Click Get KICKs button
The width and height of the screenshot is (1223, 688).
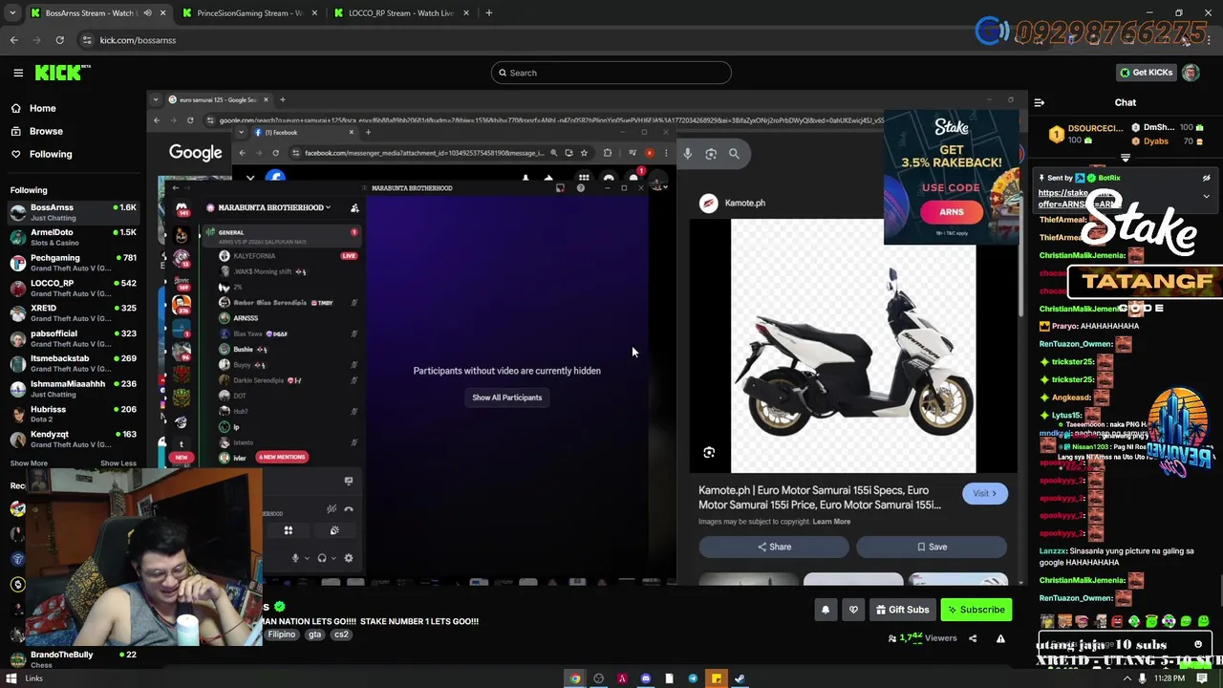1146,73
